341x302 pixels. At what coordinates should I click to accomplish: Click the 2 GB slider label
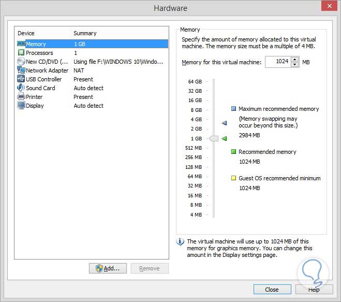click(x=197, y=128)
